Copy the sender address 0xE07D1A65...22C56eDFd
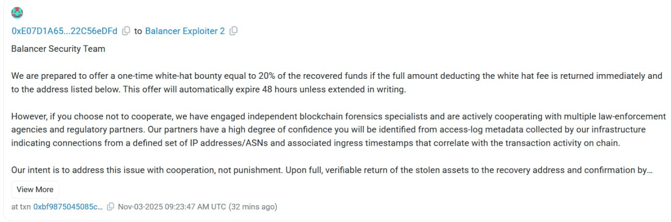Screen dimensions: 671x222 126,31
